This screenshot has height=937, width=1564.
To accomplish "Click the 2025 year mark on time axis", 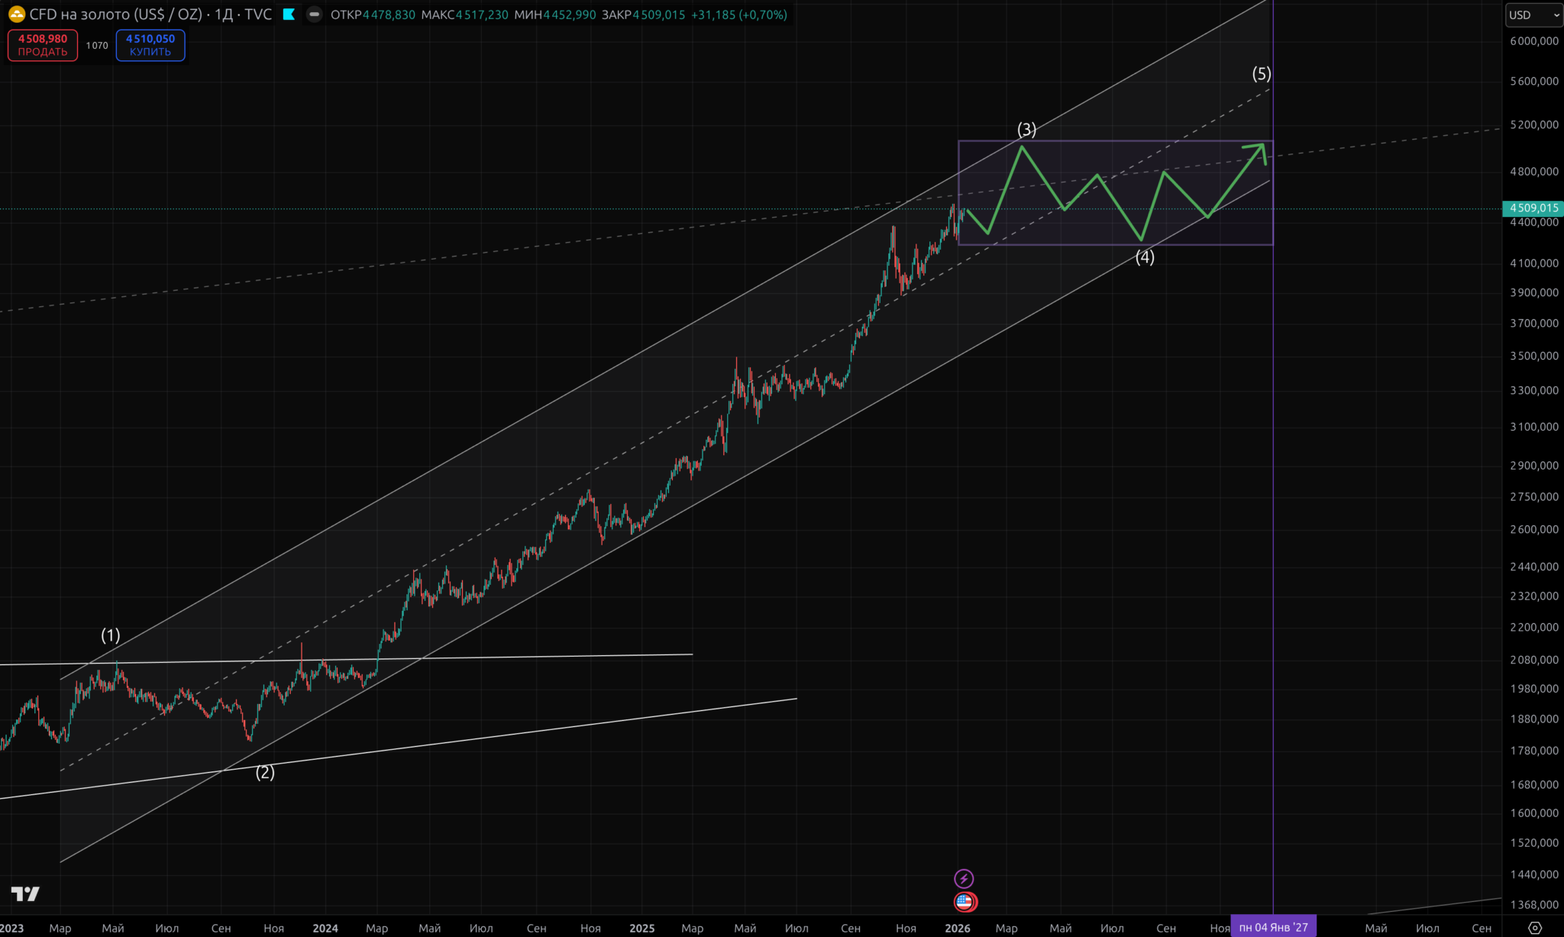I will (641, 928).
